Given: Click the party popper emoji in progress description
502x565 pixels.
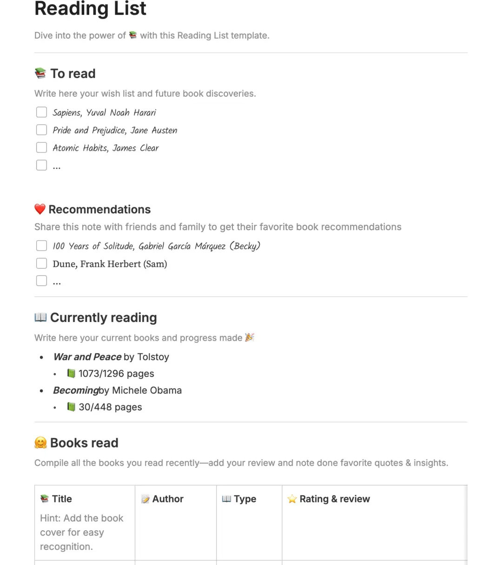Looking at the screenshot, I should pos(250,337).
